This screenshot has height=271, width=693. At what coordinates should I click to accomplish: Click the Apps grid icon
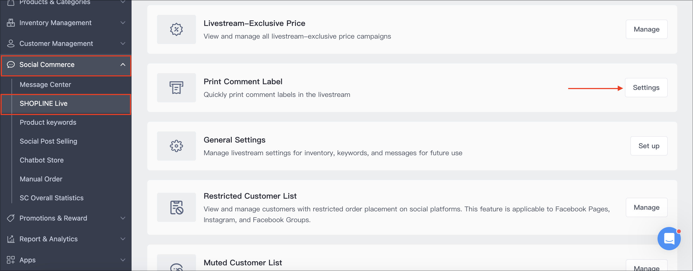point(11,260)
